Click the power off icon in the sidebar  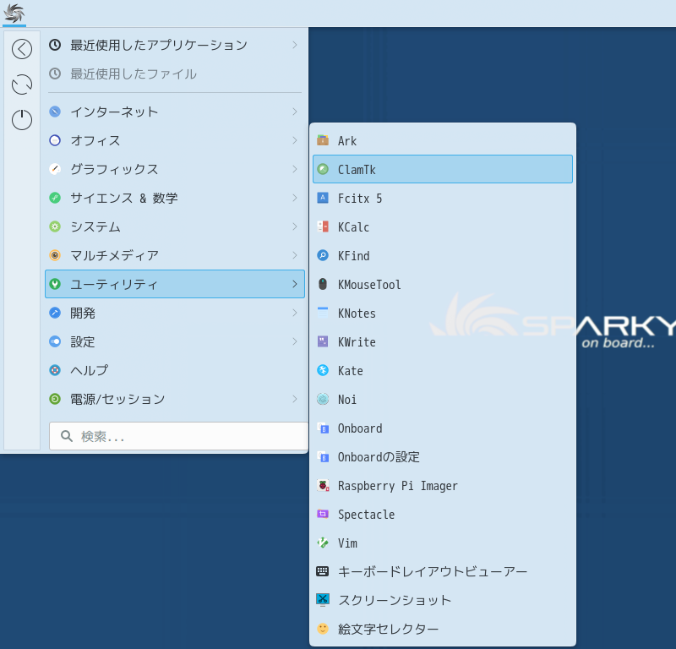point(22,120)
